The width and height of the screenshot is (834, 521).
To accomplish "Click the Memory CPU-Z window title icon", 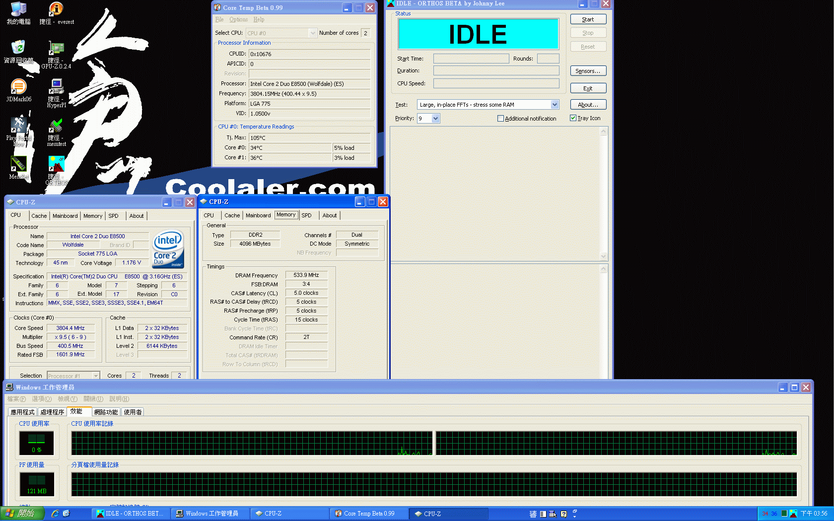I will point(204,201).
